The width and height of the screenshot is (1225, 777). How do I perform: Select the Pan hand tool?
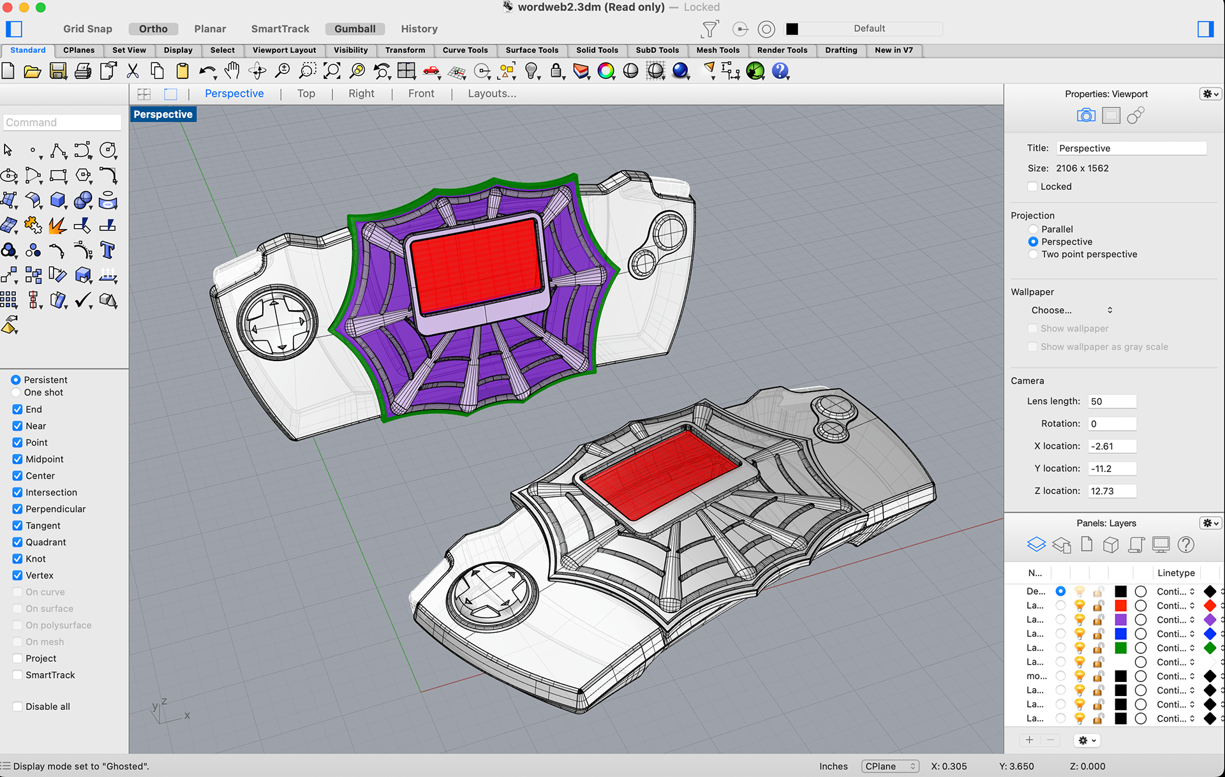point(232,71)
